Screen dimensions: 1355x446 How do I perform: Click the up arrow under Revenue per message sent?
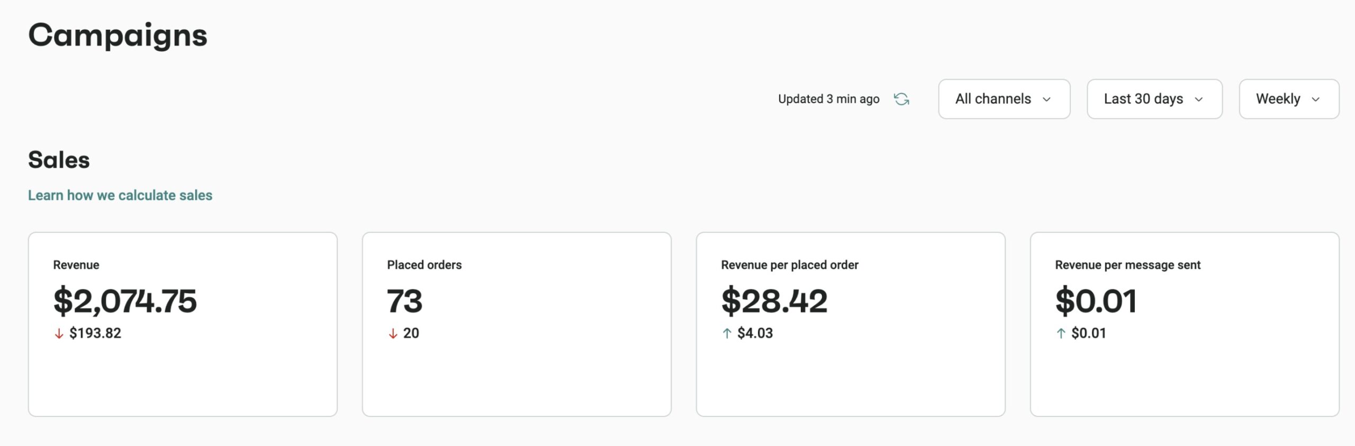(x=1060, y=333)
